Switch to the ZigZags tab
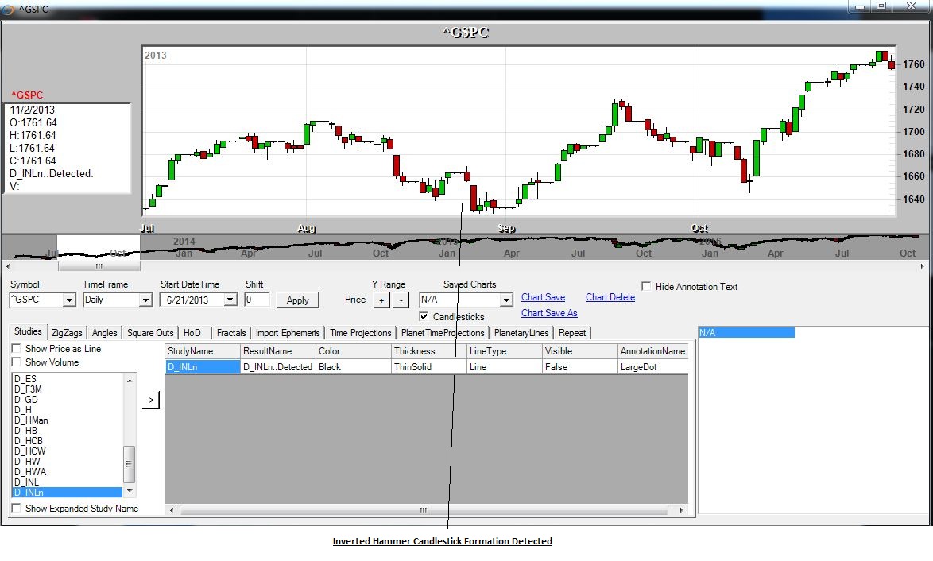The height and width of the screenshot is (561, 933). [x=68, y=333]
